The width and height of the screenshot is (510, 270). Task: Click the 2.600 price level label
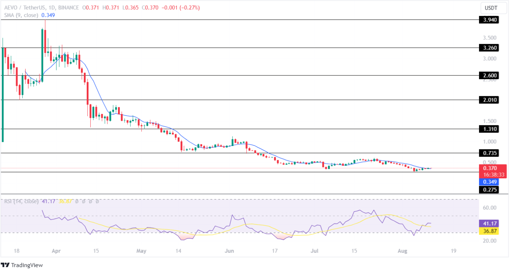[488, 75]
